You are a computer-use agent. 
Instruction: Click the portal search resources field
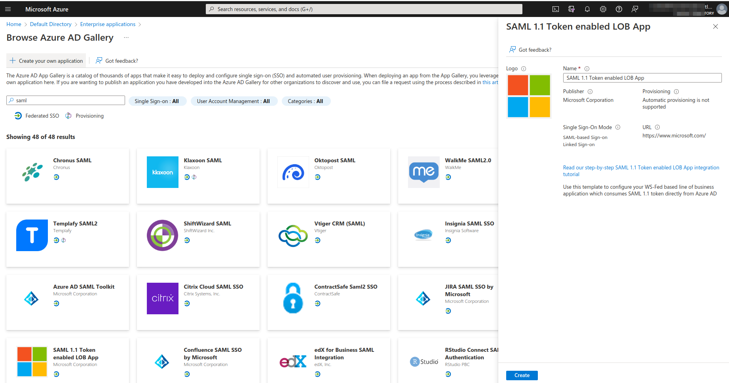coord(364,9)
